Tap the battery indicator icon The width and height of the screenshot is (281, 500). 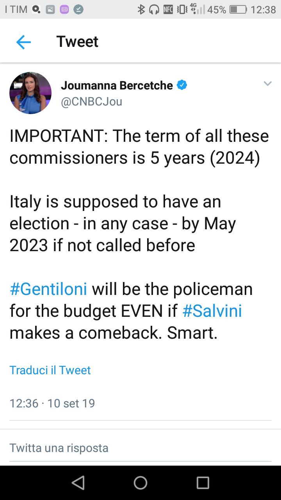point(238,9)
